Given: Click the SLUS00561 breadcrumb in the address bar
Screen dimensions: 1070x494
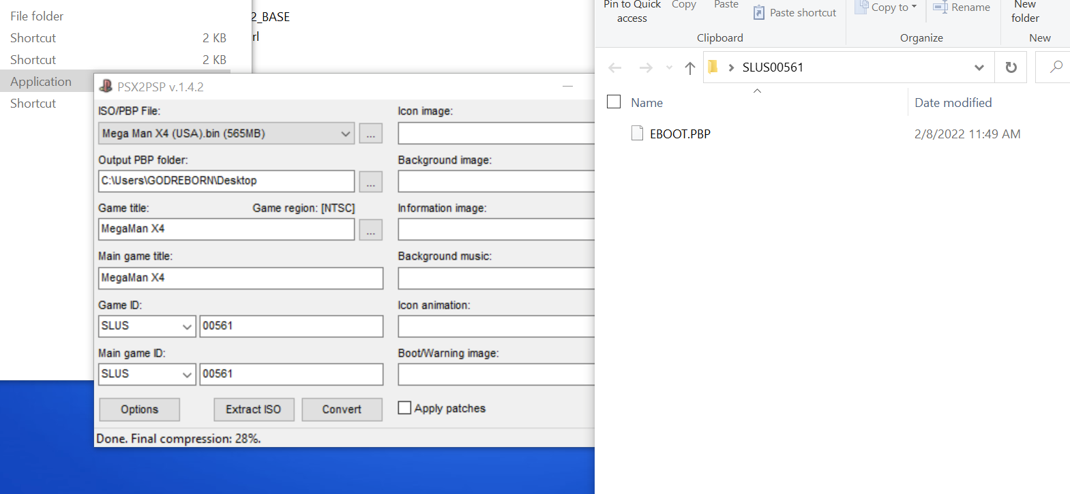Looking at the screenshot, I should (x=773, y=67).
